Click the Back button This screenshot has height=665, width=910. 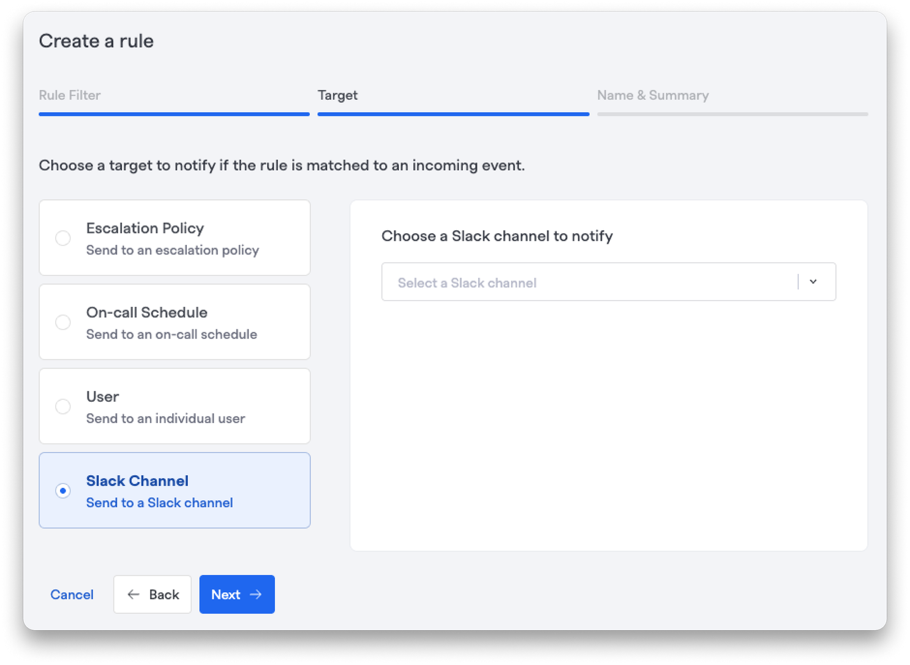coord(152,595)
